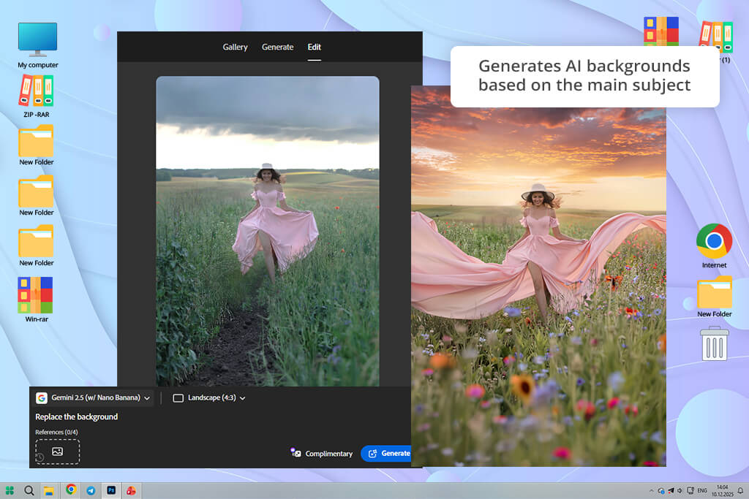Toggle the volume icon in system tray
This screenshot has width=749, height=499.
coord(680,490)
